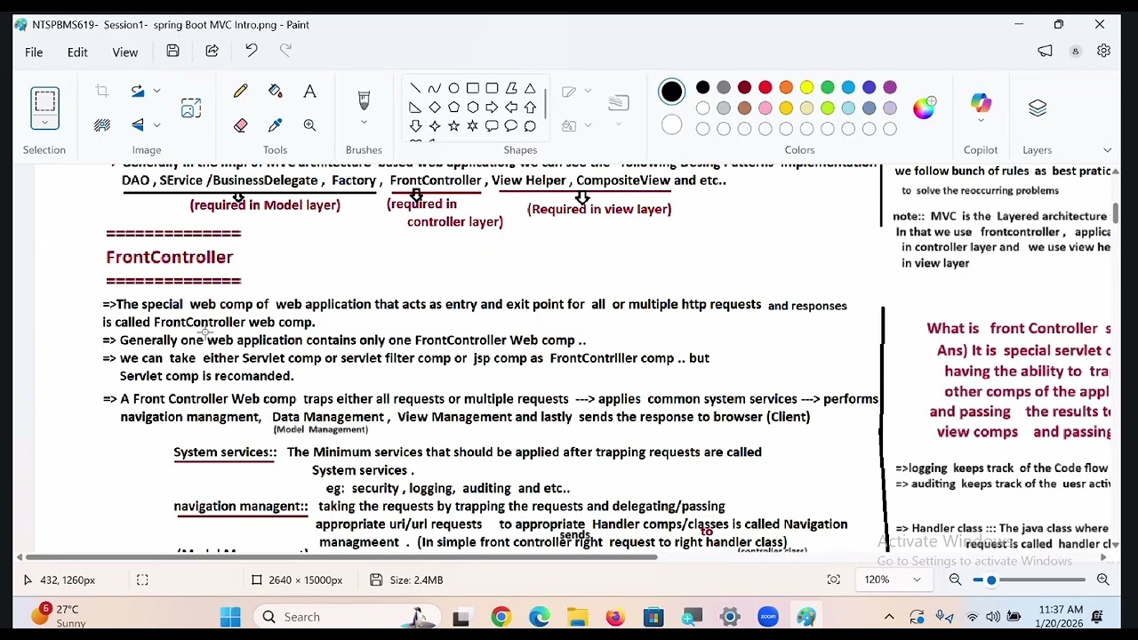Choose the hexagon shape
1138x640 pixels.
473,107
